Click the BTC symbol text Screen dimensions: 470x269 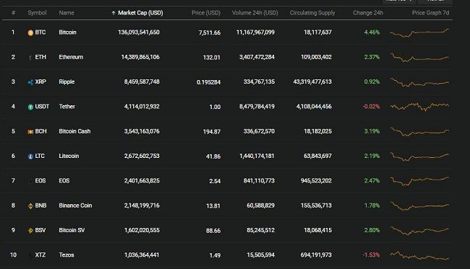[x=40, y=32]
